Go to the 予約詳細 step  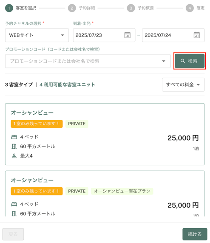coord(87,8)
